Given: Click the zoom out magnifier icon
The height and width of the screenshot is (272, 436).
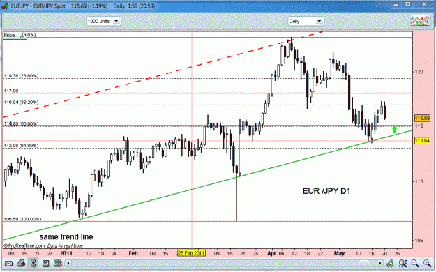Looking at the screenshot, I should click(415, 263).
